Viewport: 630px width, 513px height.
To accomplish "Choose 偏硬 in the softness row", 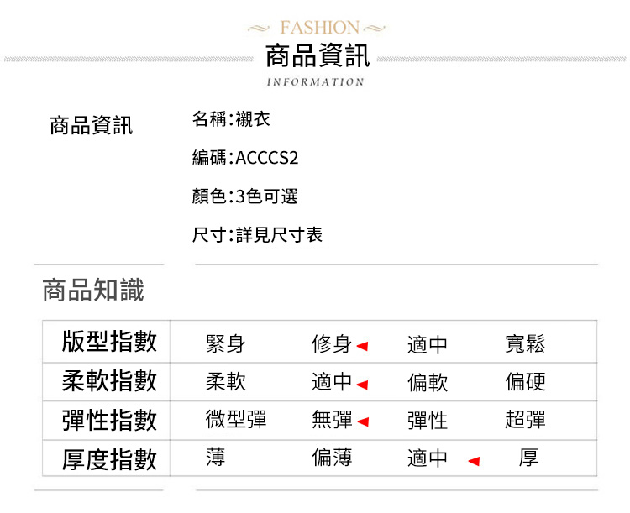I will pos(525,382).
